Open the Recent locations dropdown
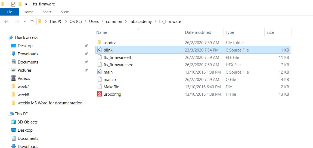The height and width of the screenshot is (148, 313). [x=25, y=22]
